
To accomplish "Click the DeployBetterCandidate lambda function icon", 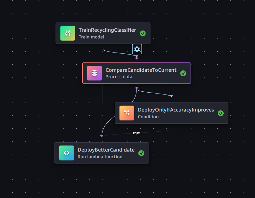I will pyautogui.click(x=67, y=153).
